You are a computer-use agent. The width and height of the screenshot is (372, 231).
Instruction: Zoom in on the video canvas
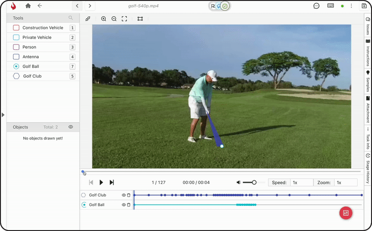[x=104, y=19]
